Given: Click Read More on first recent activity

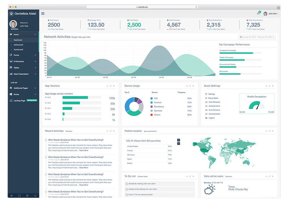Looking at the screenshot, I should click(x=84, y=150).
